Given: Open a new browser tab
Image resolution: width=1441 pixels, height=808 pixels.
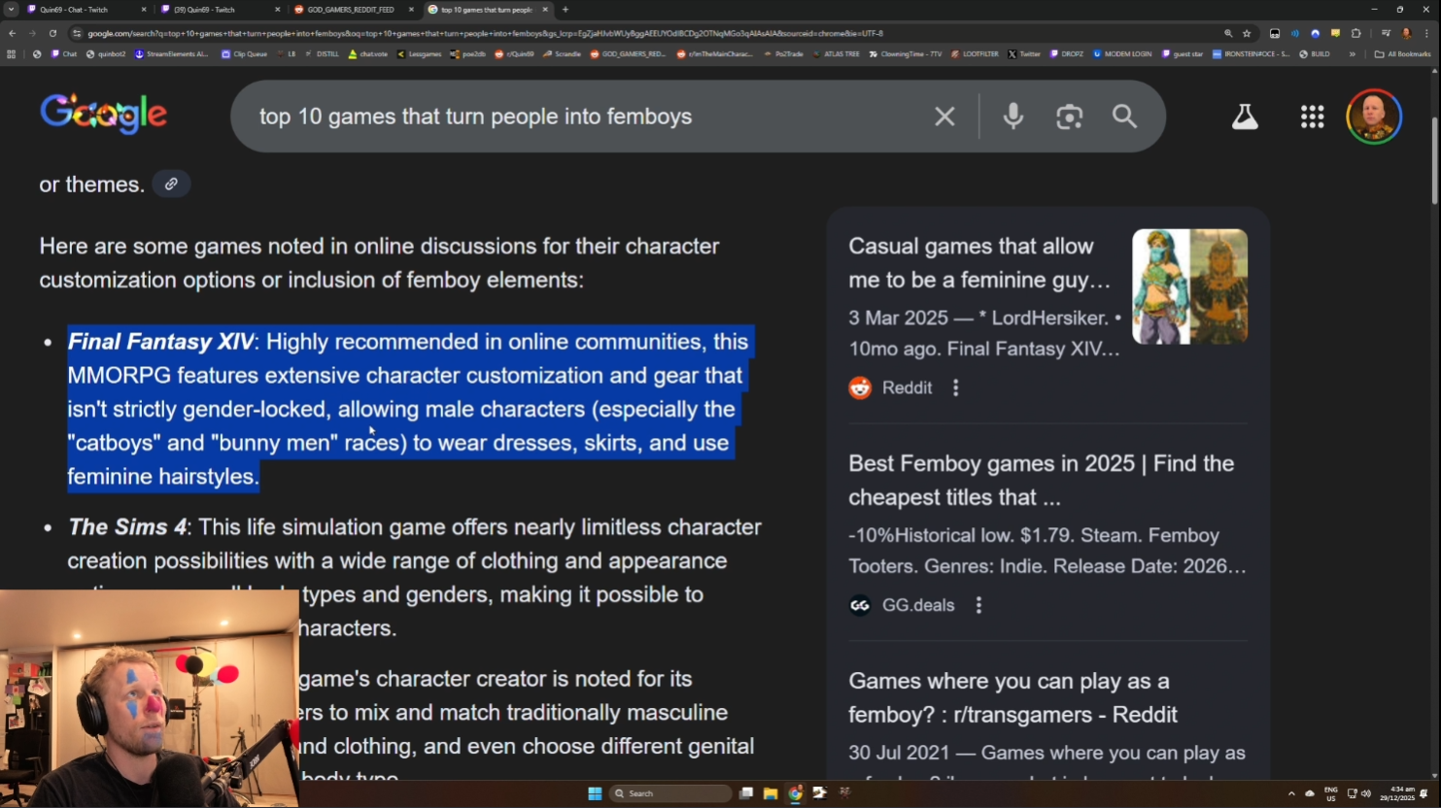Looking at the screenshot, I should (566, 10).
